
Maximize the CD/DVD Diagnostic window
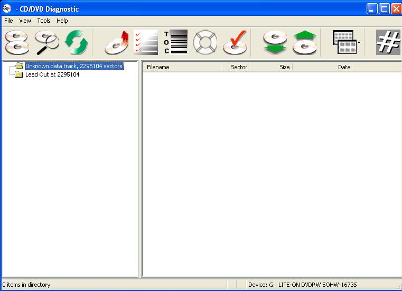point(384,9)
